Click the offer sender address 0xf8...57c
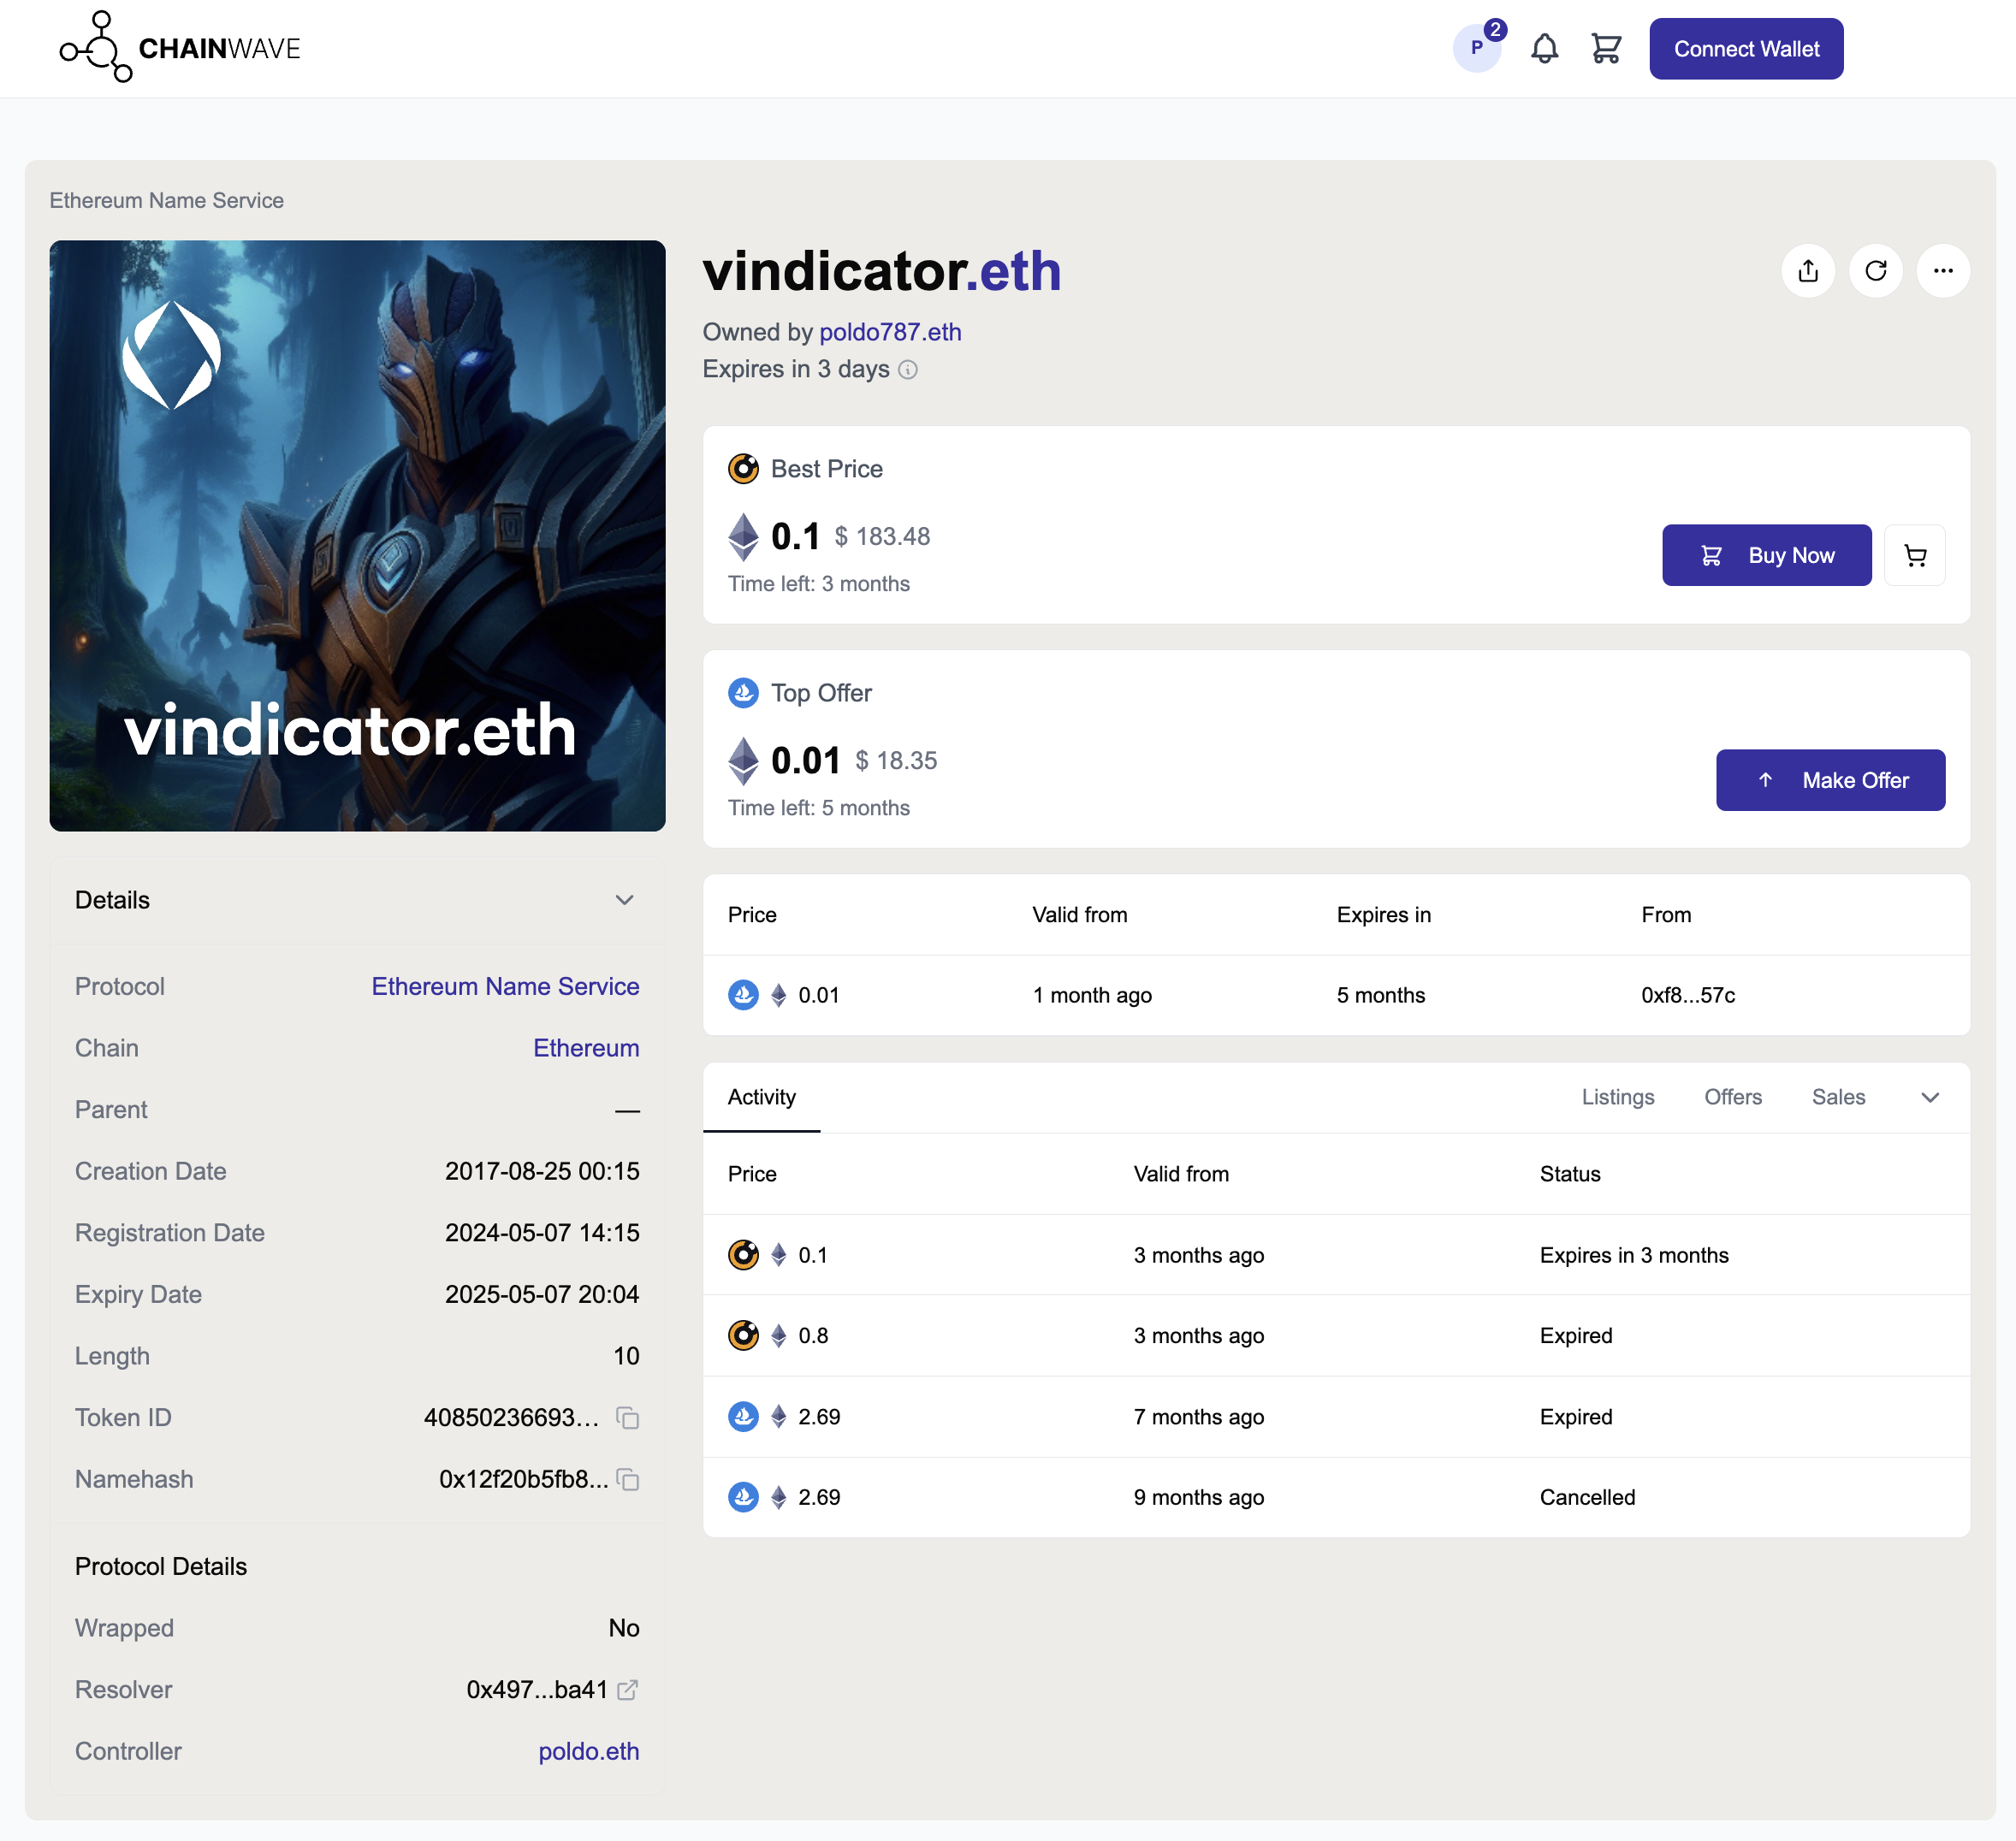2016x1841 pixels. coord(1688,996)
